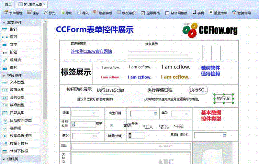The height and width of the screenshot is (164, 259).
Task: Add a 日期类型 date field
Action: pos(17,113)
